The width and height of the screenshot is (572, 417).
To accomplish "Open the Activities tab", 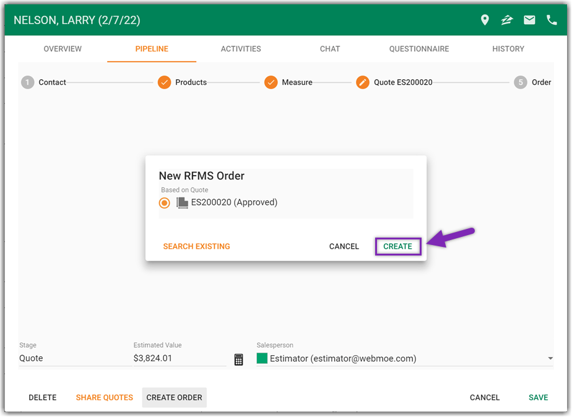I will click(241, 49).
